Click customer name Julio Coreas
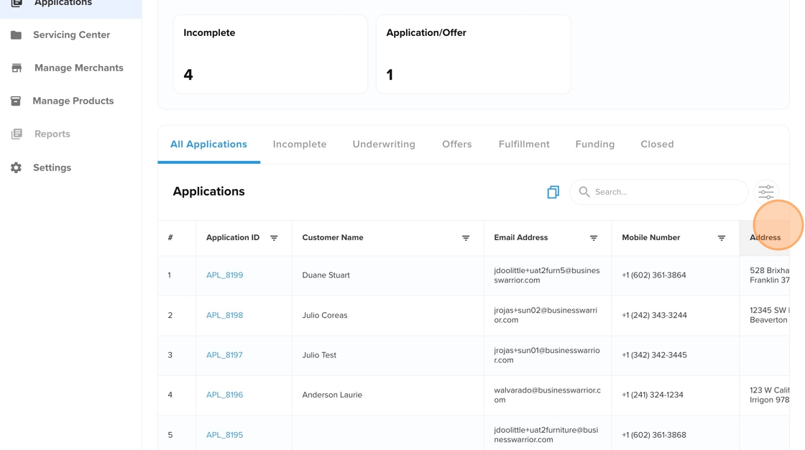This screenshot has width=805, height=450. coord(325,316)
